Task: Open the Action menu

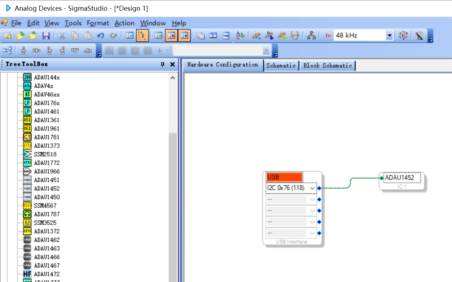Action: [125, 23]
